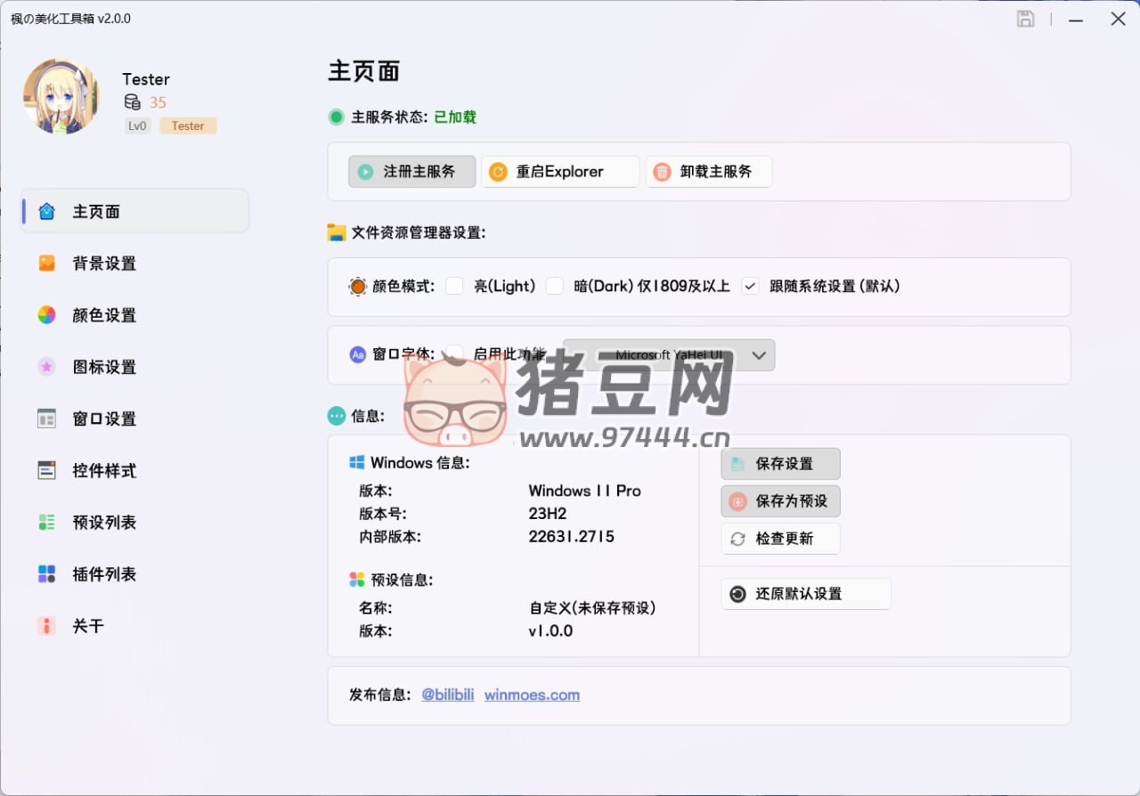1140x796 pixels.
Task: Uncheck the 跟随系统设置 (默认) checkbox
Action: pyautogui.click(x=751, y=286)
